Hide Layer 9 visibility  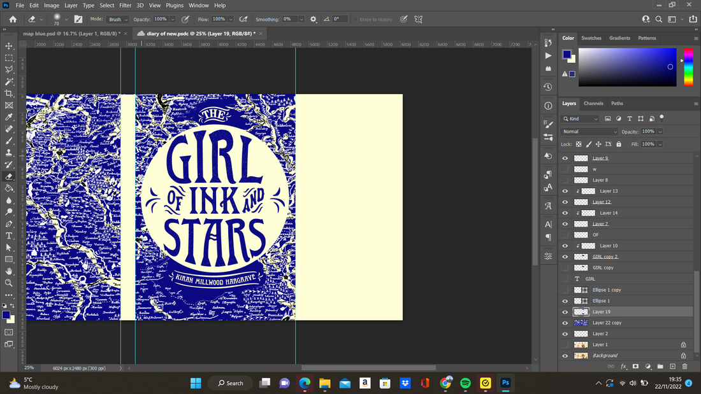pos(565,158)
